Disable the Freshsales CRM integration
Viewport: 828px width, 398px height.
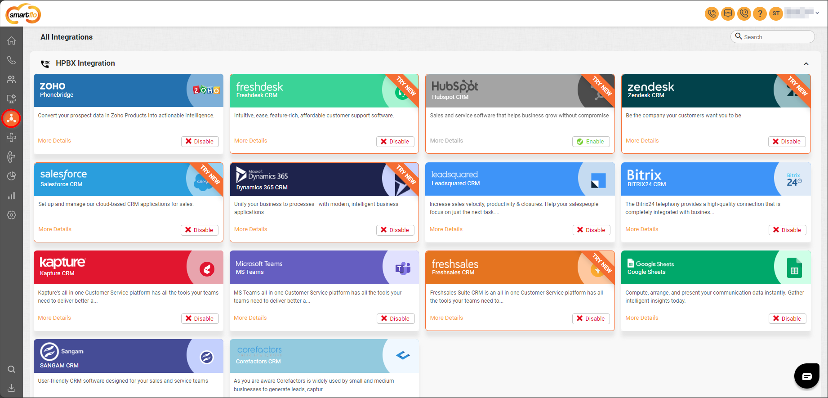pyautogui.click(x=591, y=318)
